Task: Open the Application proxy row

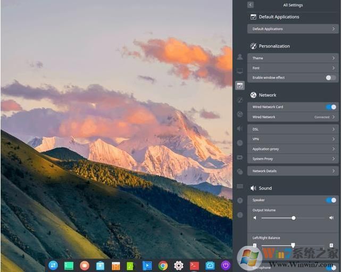Action: pyautogui.click(x=293, y=149)
